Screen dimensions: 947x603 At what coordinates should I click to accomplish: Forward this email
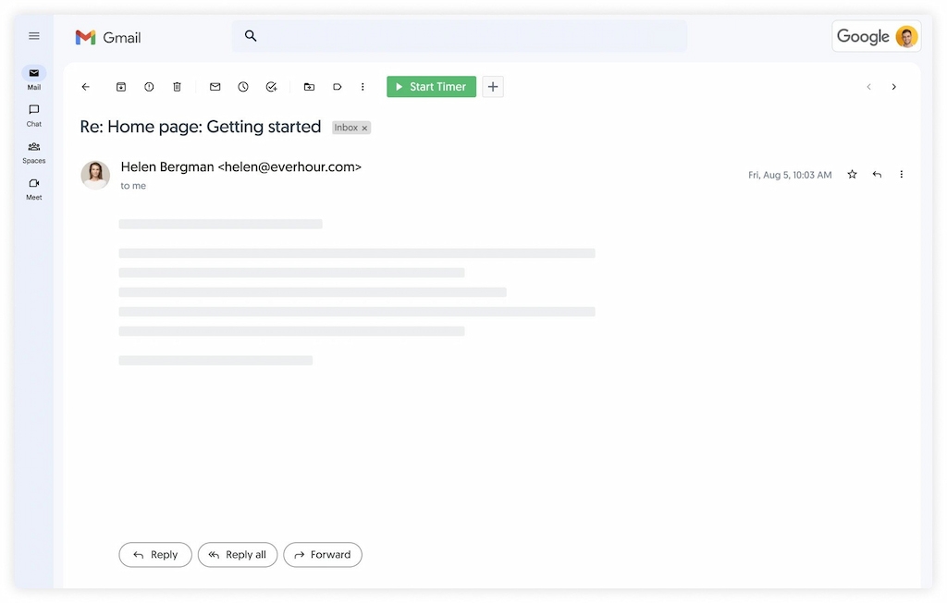point(323,555)
